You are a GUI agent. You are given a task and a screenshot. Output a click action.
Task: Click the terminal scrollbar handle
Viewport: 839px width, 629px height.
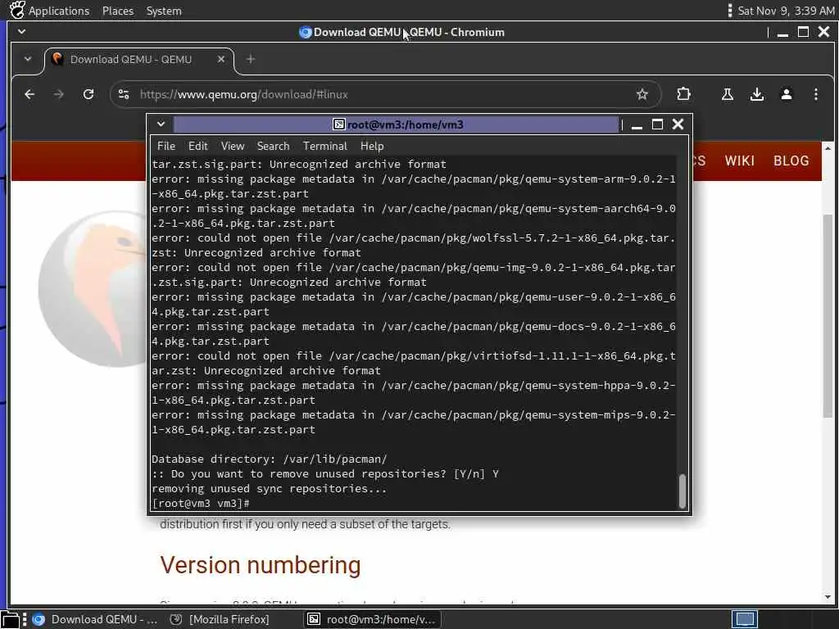(x=682, y=491)
